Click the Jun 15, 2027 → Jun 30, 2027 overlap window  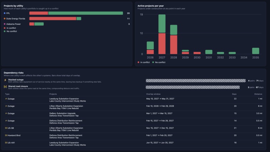pyautogui.click(x=160, y=143)
